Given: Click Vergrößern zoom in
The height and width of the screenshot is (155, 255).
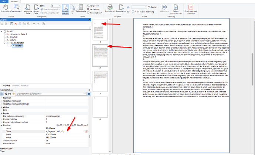Looking at the screenshot, I should click(x=93, y=6).
